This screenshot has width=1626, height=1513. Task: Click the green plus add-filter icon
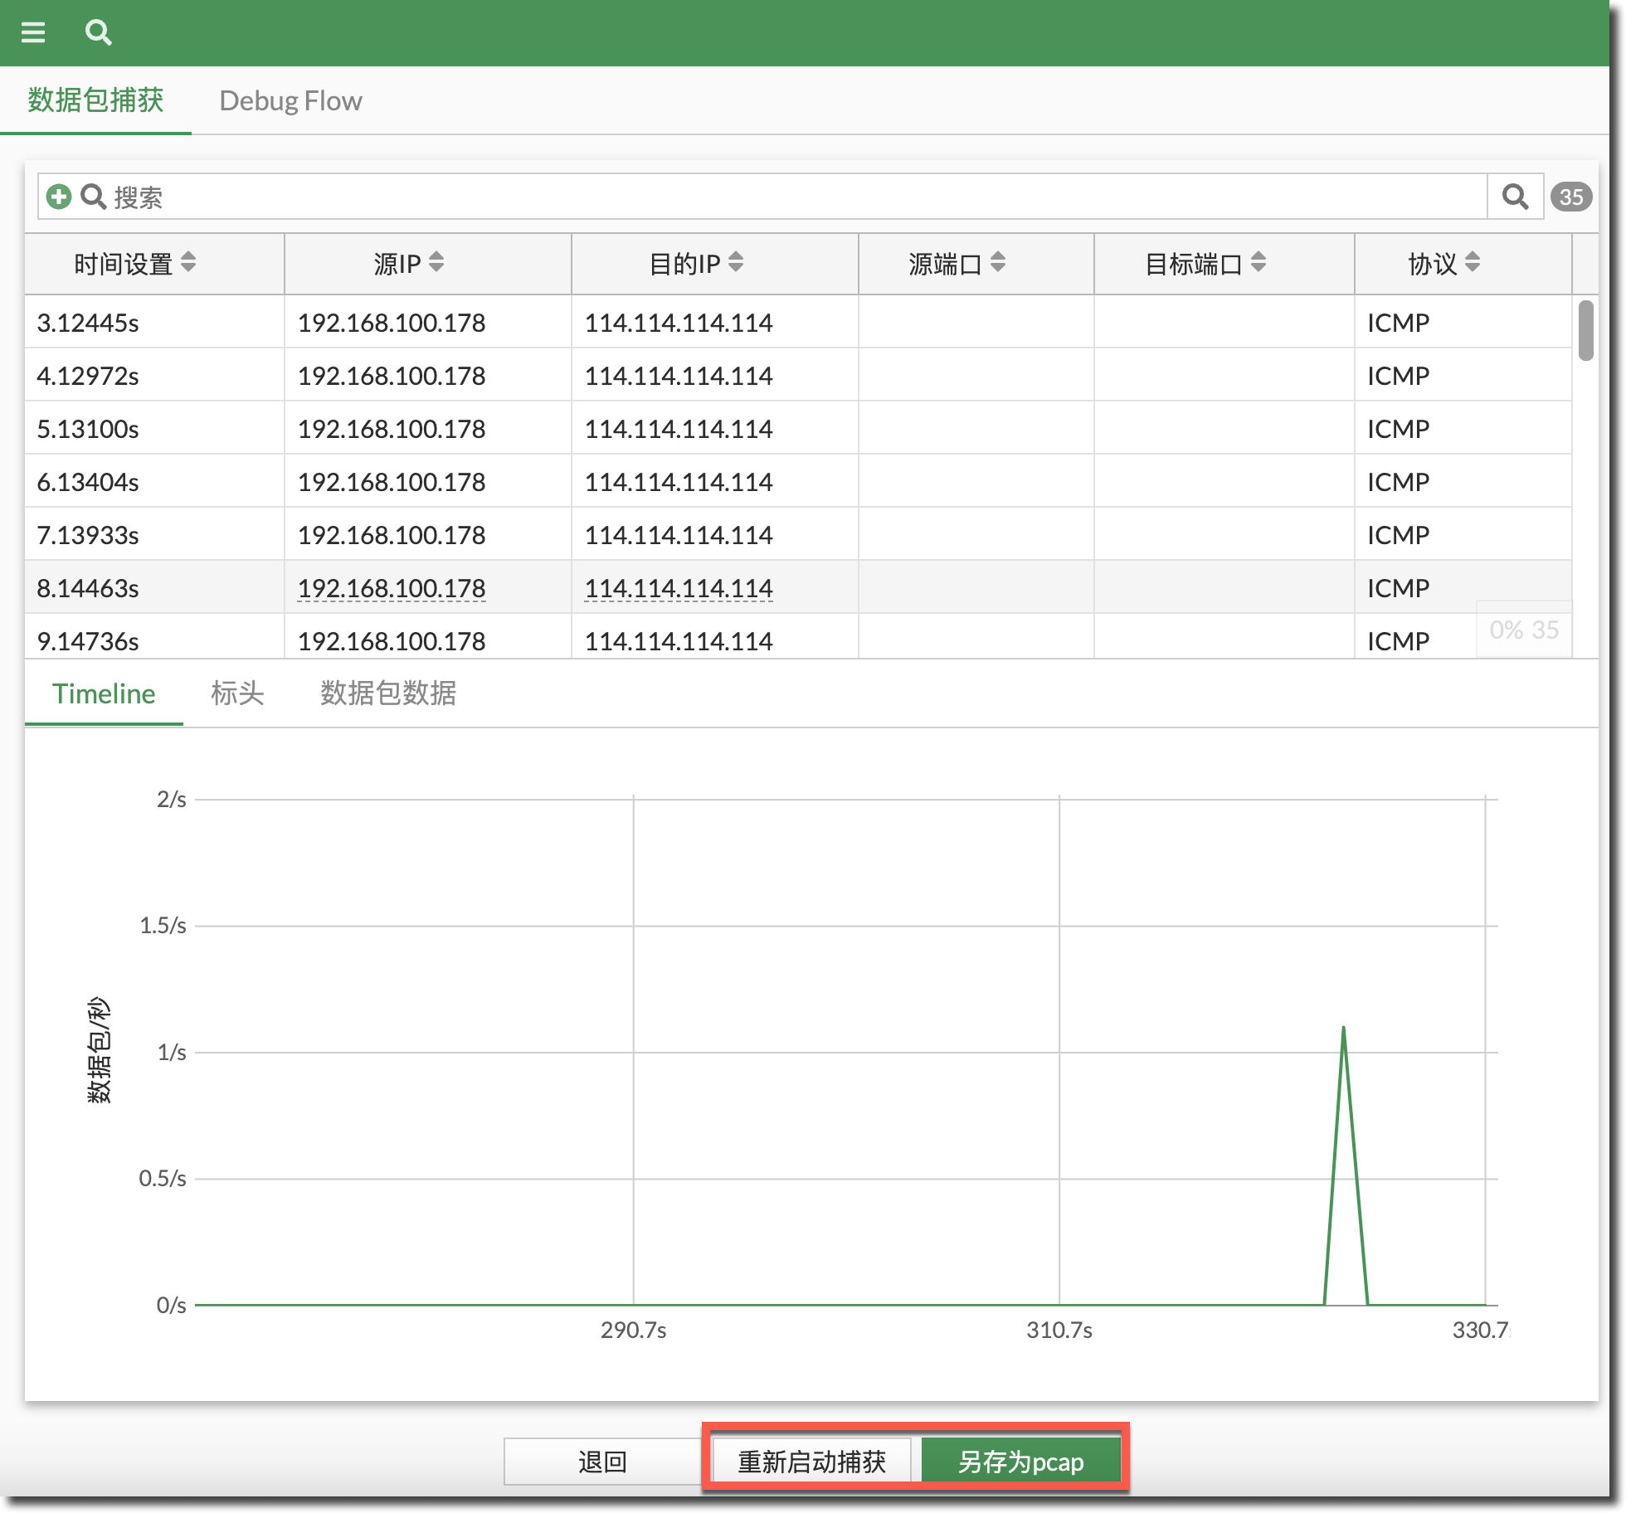(58, 197)
